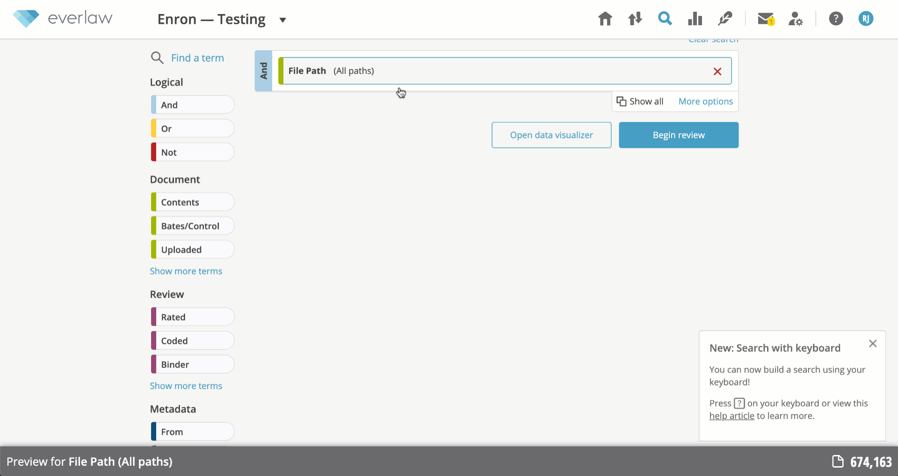The width and height of the screenshot is (898, 476).
Task: Click the Everlaw diamond logo
Action: [26, 18]
